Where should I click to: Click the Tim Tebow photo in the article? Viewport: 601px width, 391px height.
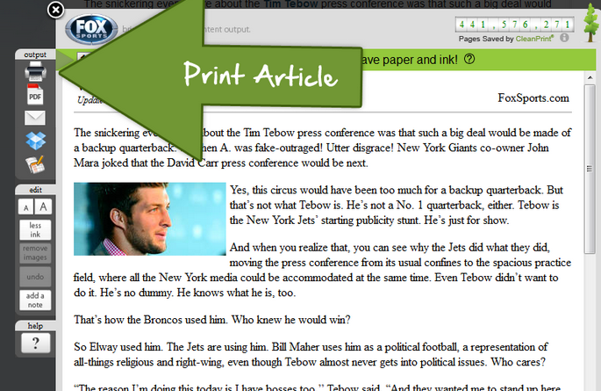[150, 219]
